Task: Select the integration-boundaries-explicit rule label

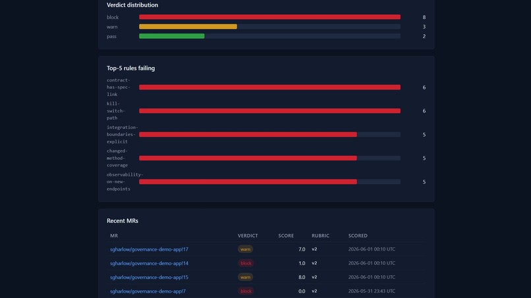Action: [x=123, y=135]
